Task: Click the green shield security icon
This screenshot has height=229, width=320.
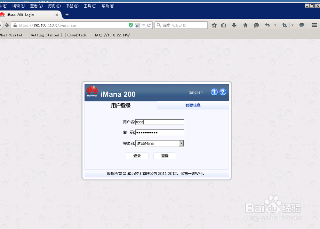Action: coord(131,25)
